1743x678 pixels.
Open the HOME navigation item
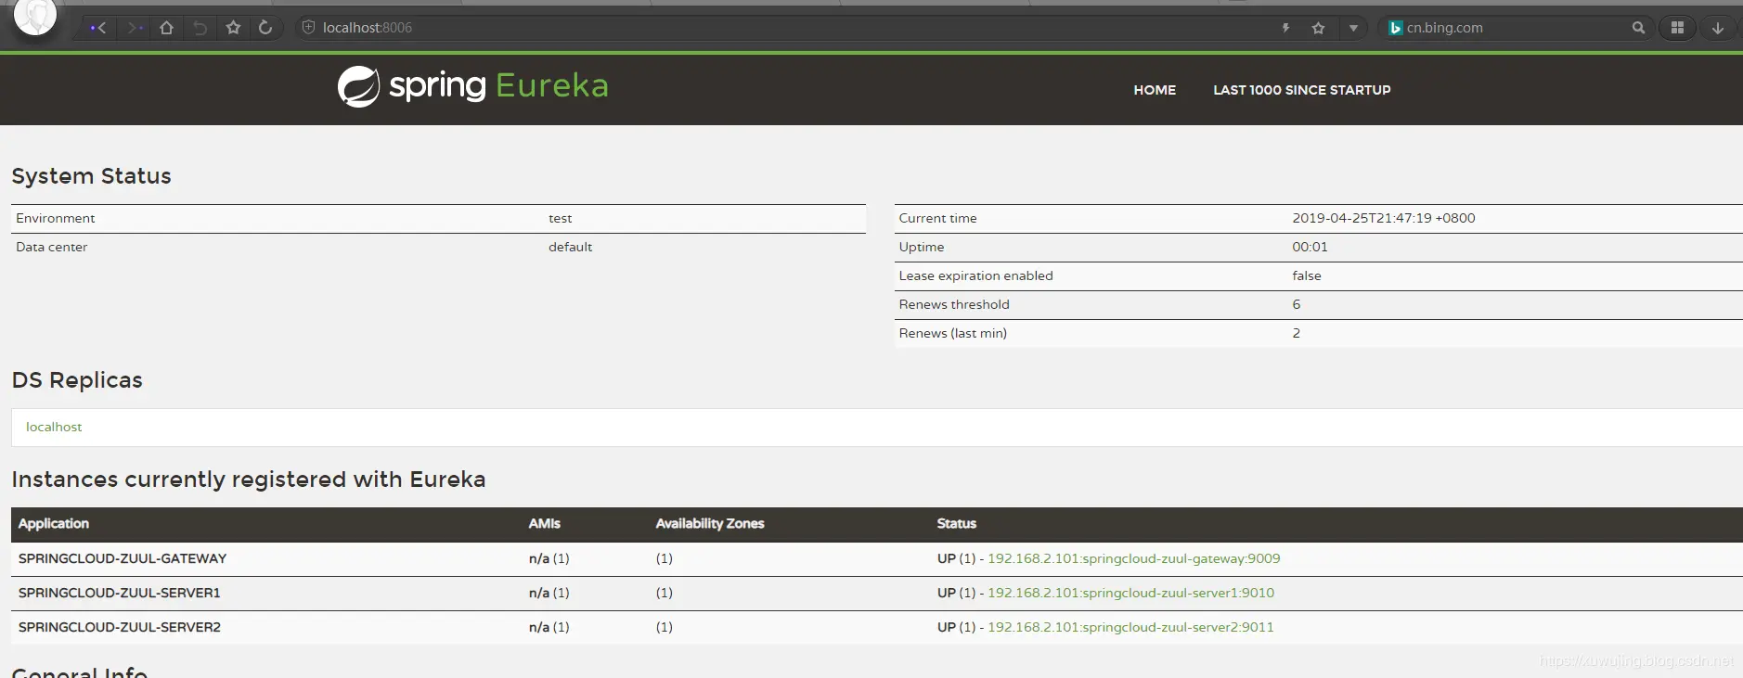[x=1155, y=90]
